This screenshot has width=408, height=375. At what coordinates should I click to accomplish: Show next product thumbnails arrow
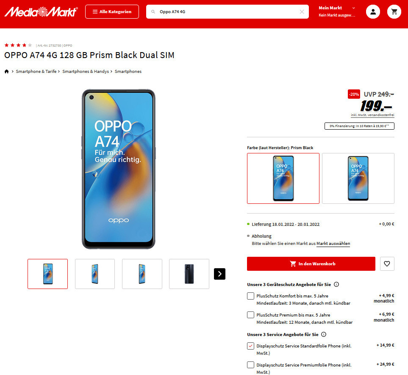219,274
